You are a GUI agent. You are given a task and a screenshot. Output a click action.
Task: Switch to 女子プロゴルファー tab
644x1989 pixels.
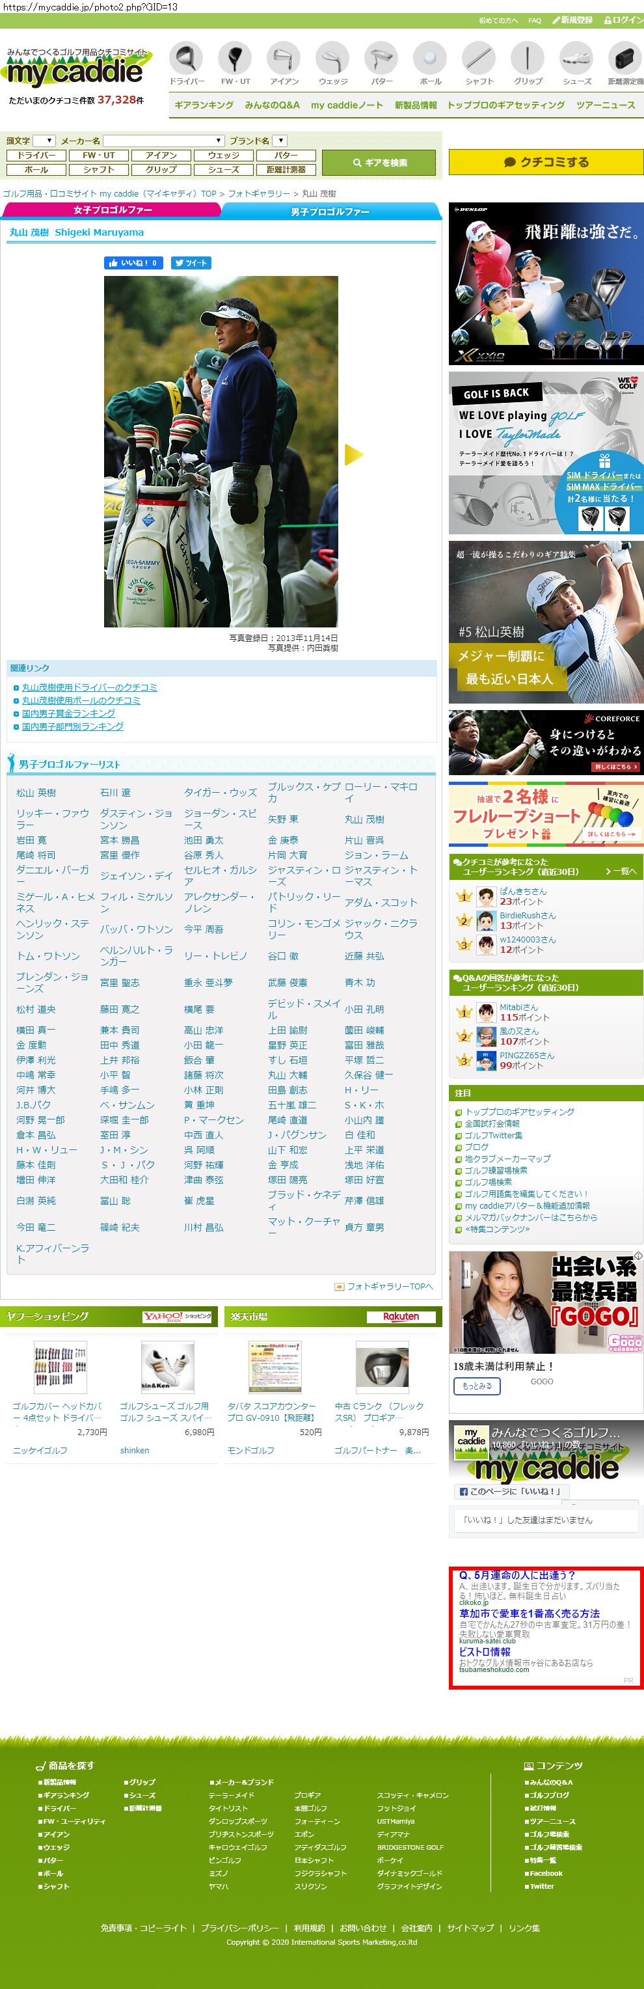click(x=113, y=210)
